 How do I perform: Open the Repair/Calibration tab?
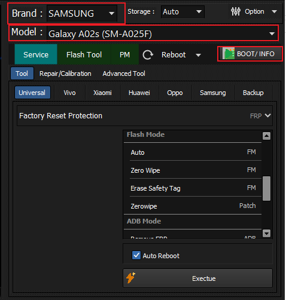[65, 74]
